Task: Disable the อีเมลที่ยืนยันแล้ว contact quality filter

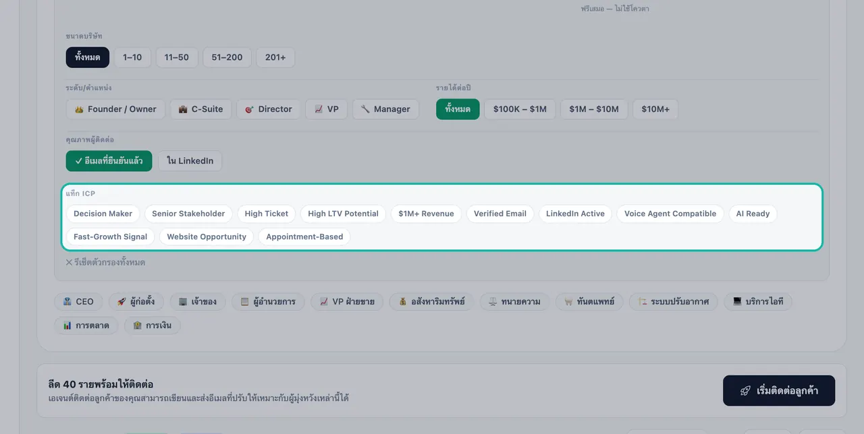Action: tap(109, 161)
